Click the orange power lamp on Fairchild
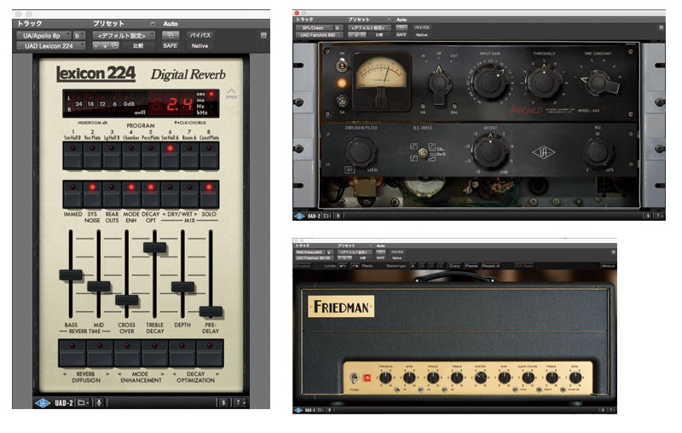This screenshot has height=433, width=682. (x=342, y=83)
